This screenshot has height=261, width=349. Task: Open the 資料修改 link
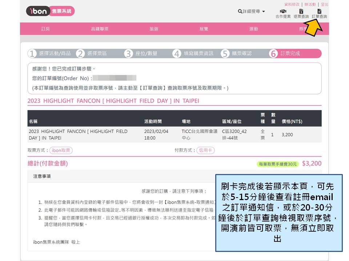pos(292,4)
